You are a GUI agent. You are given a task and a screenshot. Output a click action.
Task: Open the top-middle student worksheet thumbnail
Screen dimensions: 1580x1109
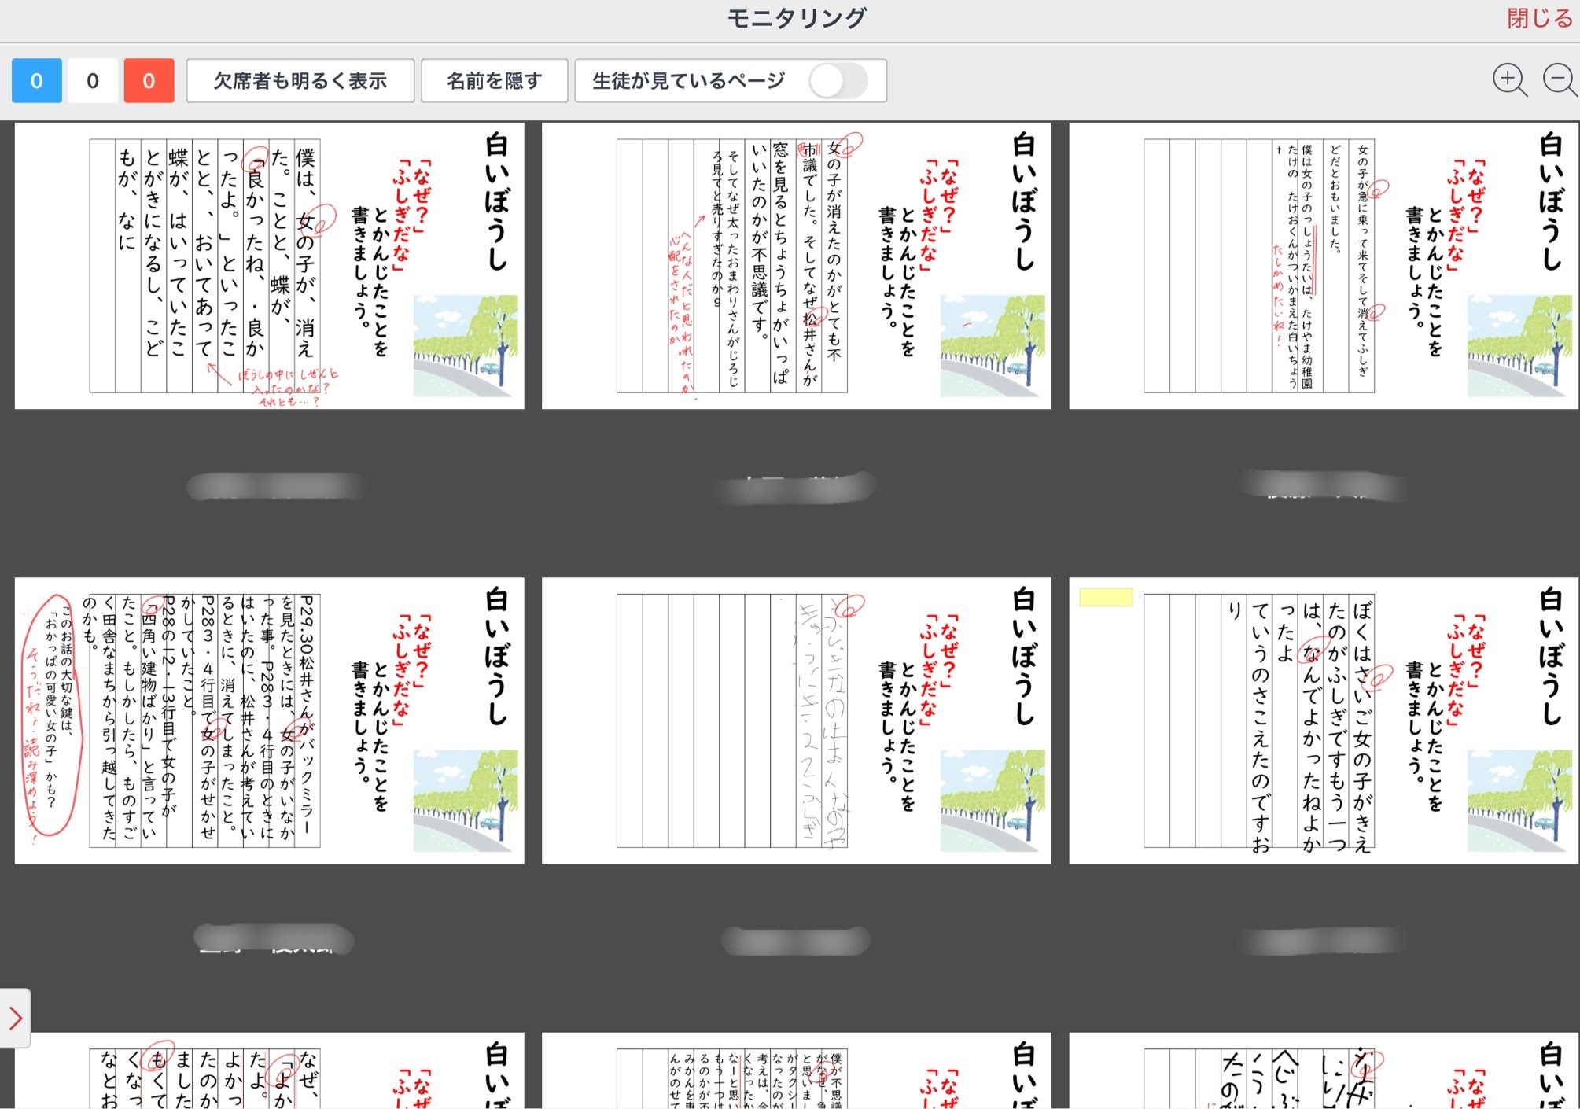click(x=796, y=266)
